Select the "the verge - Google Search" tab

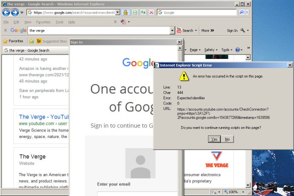point(36,50)
